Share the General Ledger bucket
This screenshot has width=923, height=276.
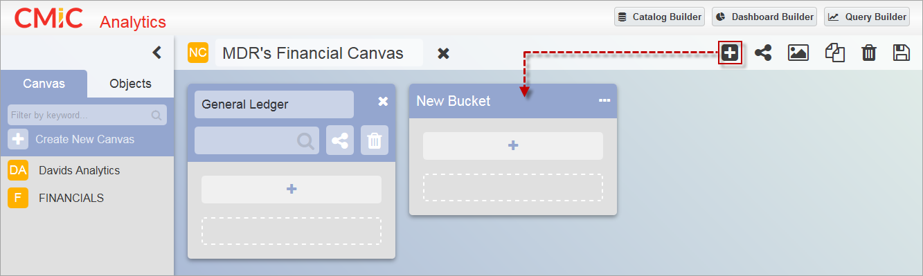point(340,140)
